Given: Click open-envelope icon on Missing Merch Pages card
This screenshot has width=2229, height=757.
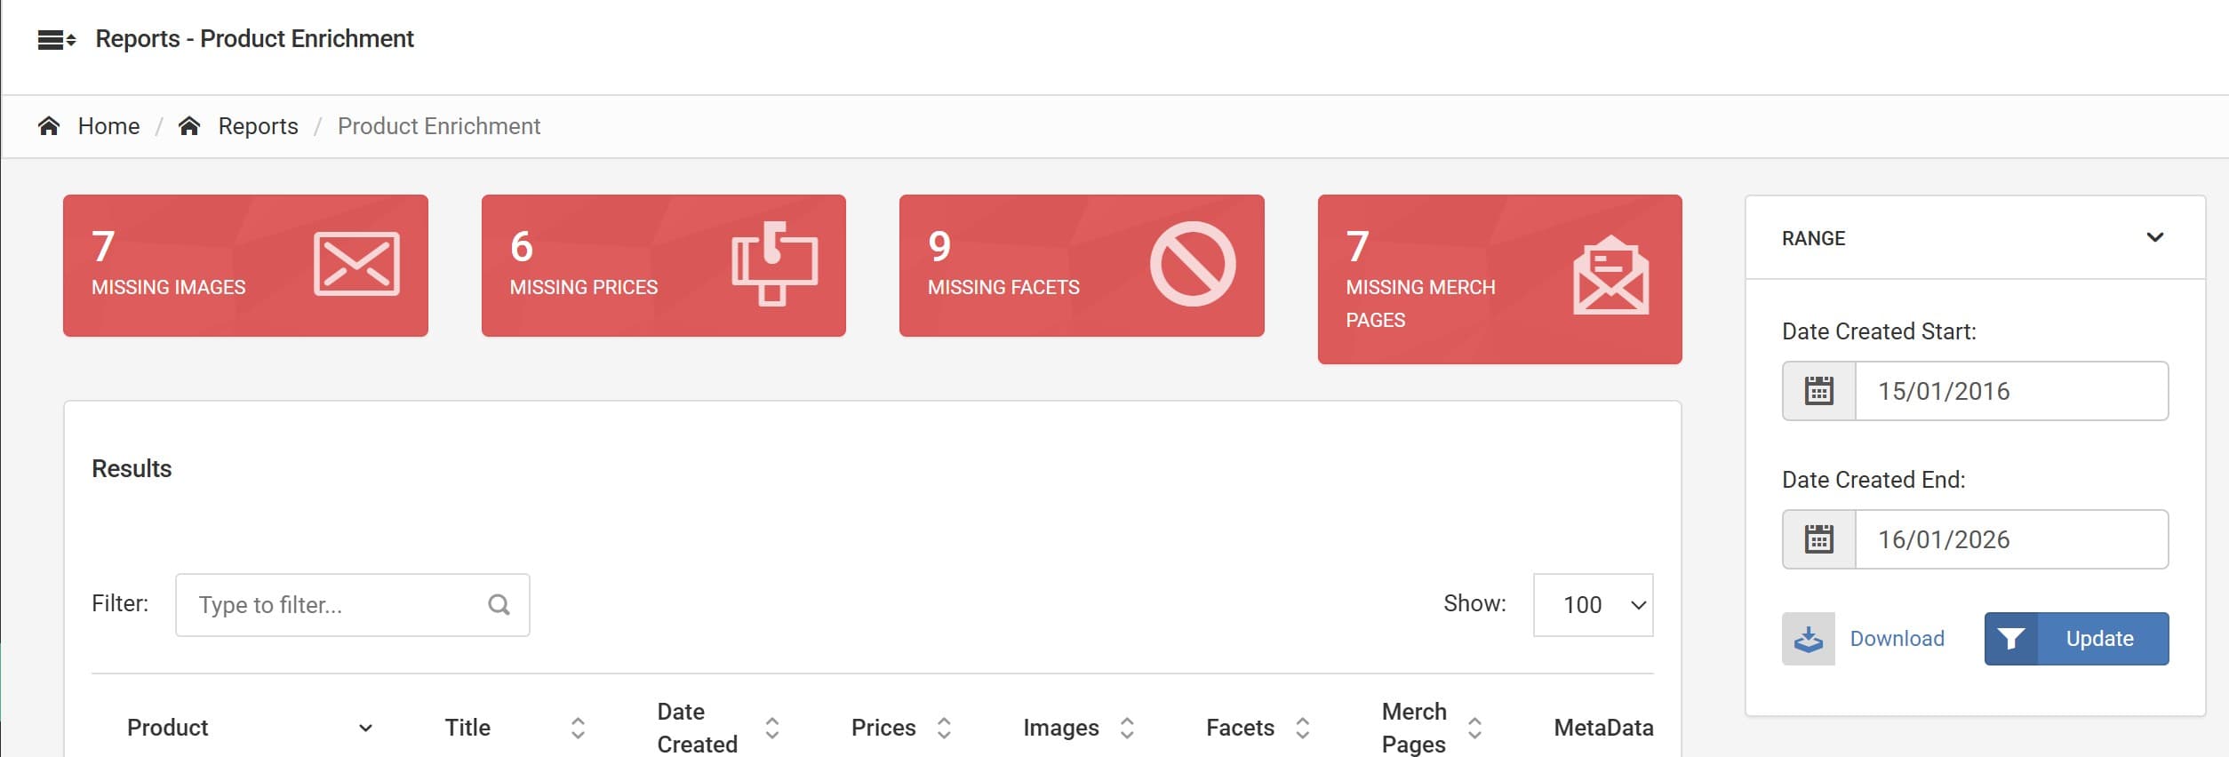Looking at the screenshot, I should point(1610,275).
